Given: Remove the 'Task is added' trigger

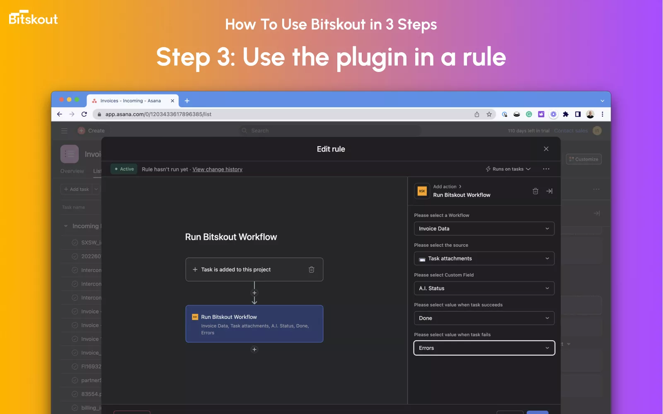Looking at the screenshot, I should [311, 270].
